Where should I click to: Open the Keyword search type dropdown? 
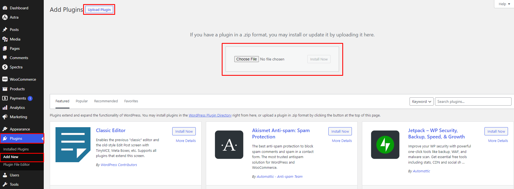coord(421,101)
